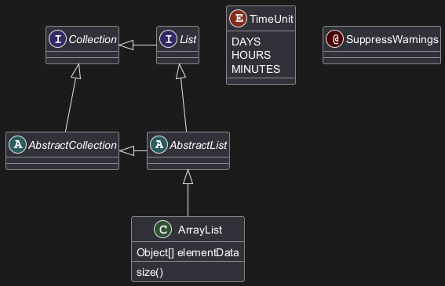Select the MINUTES enum constant
The width and height of the screenshot is (445, 286).
tap(256, 69)
